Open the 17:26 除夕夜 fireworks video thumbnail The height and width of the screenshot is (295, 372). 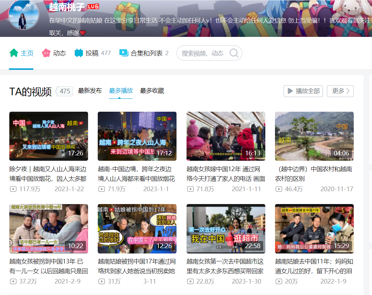49,136
